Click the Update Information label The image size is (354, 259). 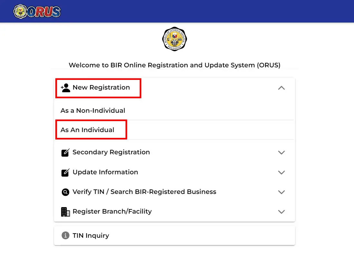point(105,172)
